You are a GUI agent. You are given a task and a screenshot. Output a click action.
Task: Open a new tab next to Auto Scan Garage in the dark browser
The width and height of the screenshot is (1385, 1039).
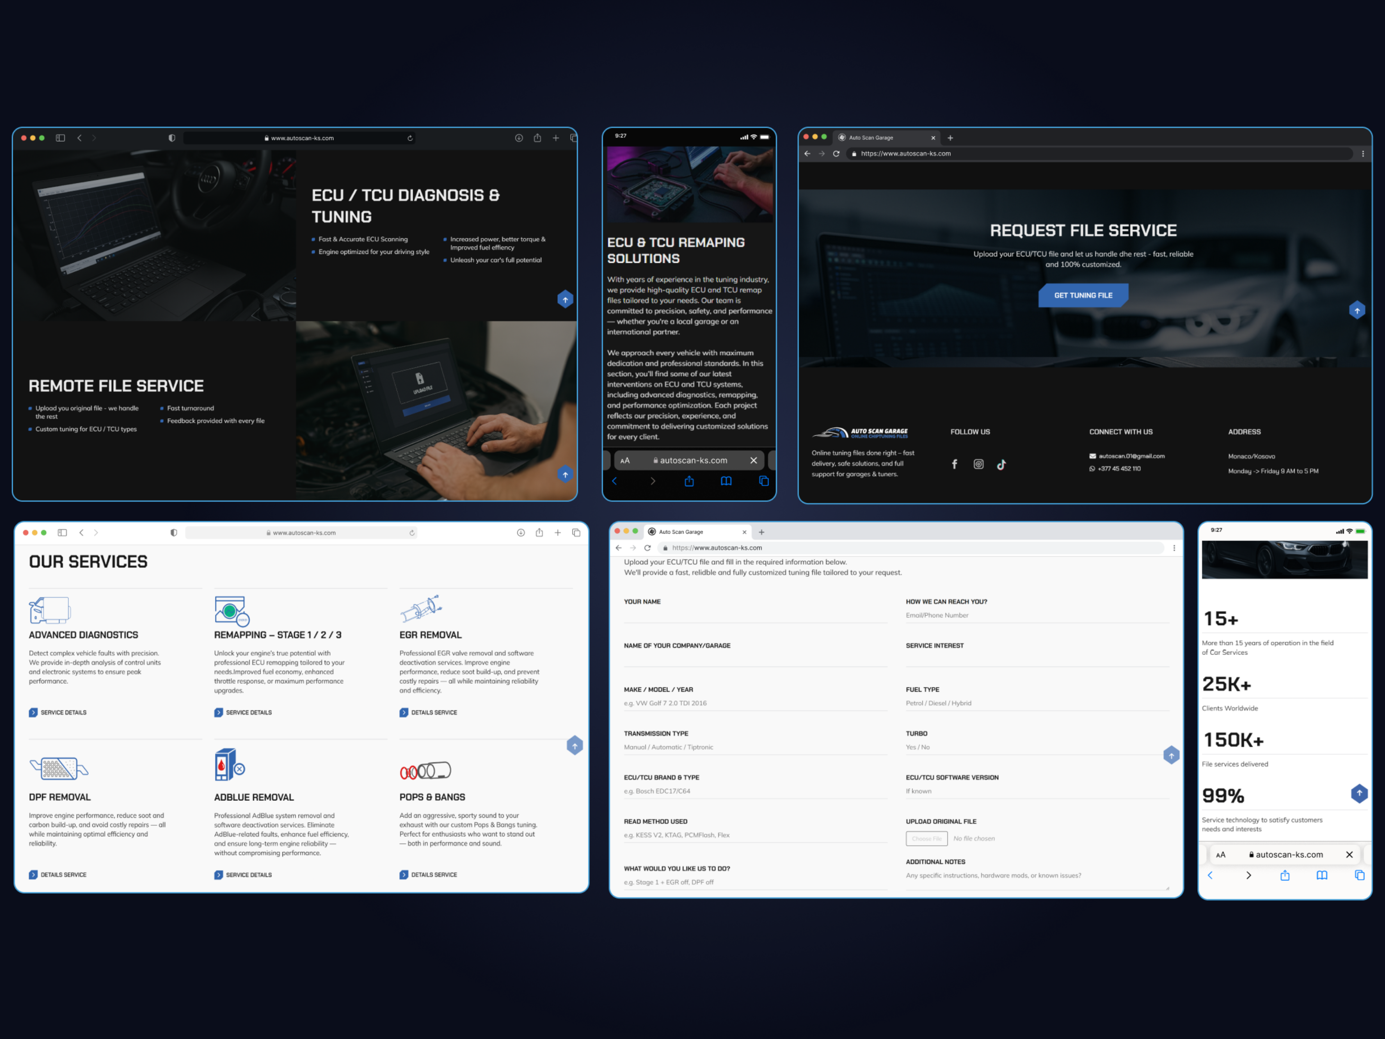[950, 138]
